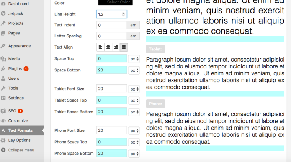
Task: Select left text alignment
Action: [100, 47]
